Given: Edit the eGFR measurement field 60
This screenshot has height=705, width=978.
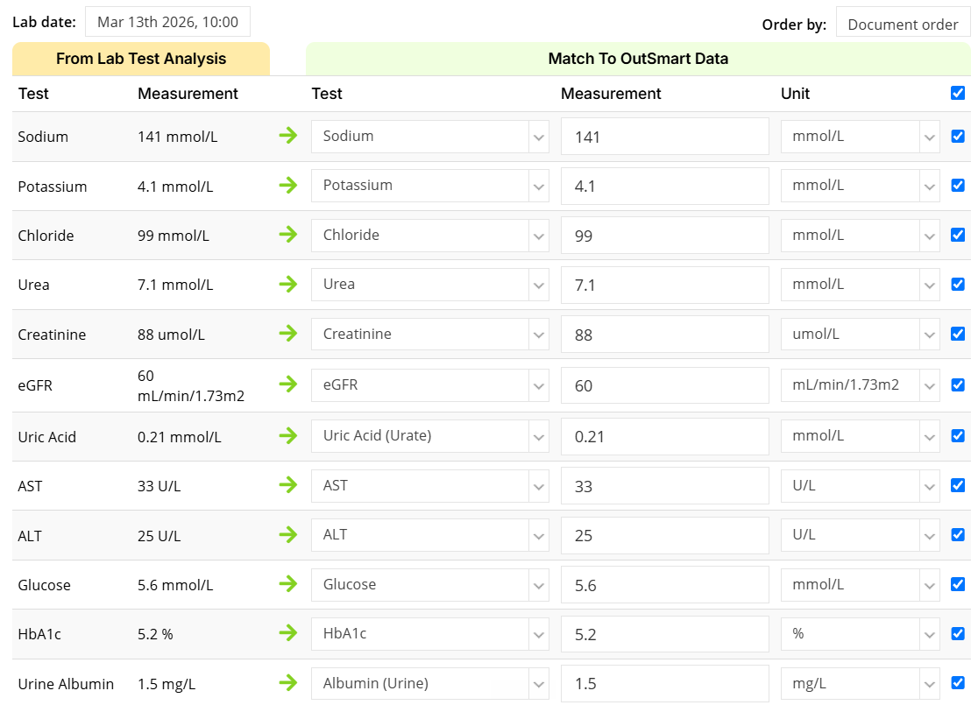Looking at the screenshot, I should click(x=665, y=385).
